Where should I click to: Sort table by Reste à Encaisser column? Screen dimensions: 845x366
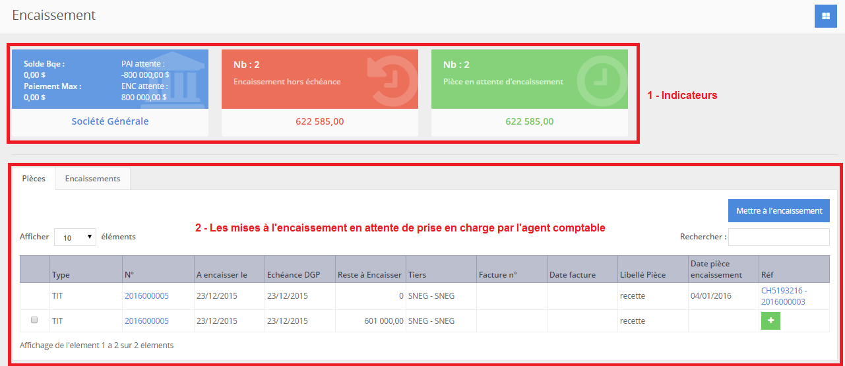click(x=369, y=275)
